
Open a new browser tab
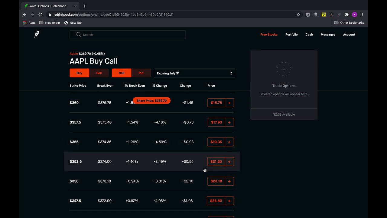coord(85,6)
